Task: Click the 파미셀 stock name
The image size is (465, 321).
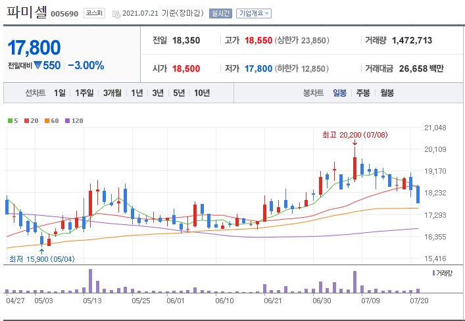Action: (27, 12)
